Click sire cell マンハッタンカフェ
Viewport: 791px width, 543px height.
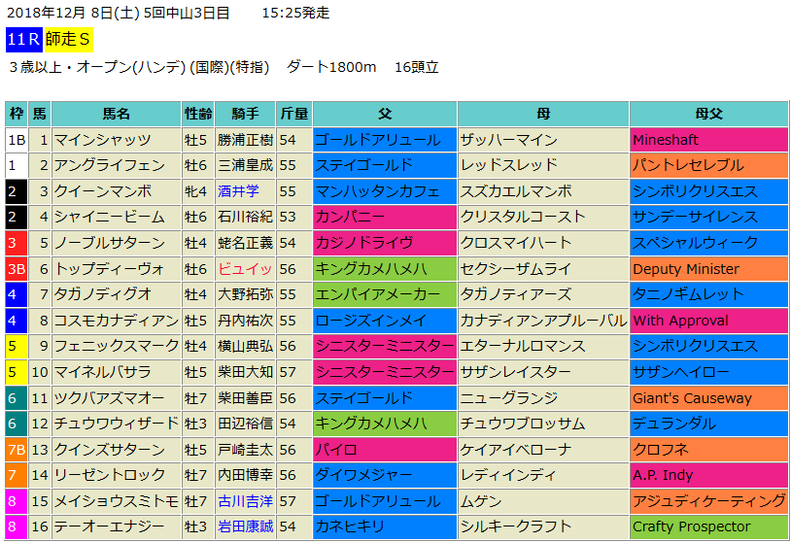pyautogui.click(x=385, y=191)
